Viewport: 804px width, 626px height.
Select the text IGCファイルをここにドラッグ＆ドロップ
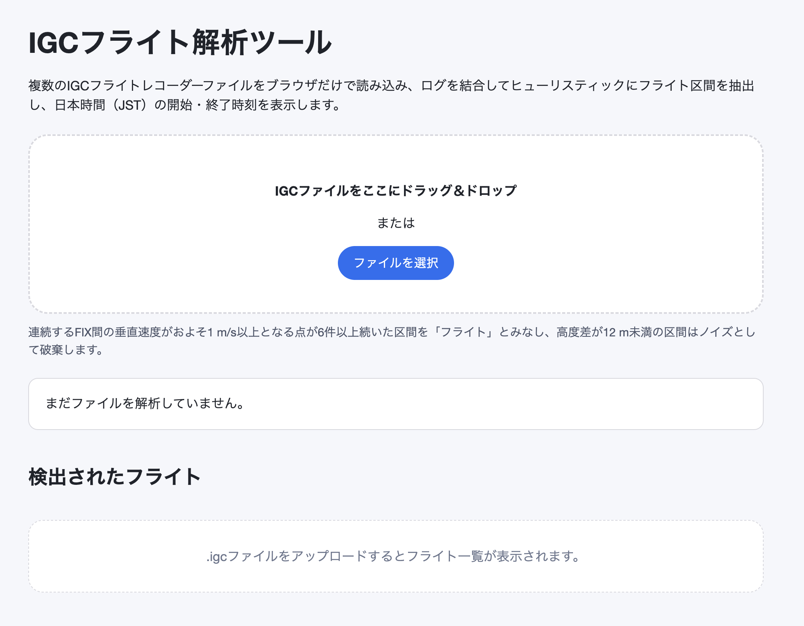(x=396, y=192)
